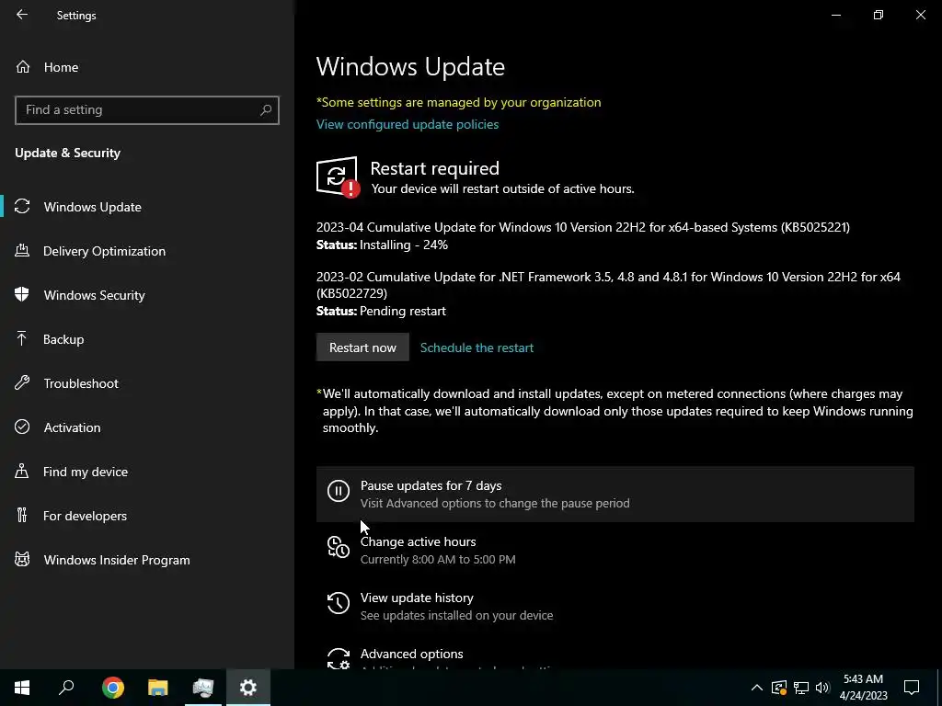Open File Explorer from the taskbar
Viewport: 942px width, 706px height.
(x=158, y=688)
